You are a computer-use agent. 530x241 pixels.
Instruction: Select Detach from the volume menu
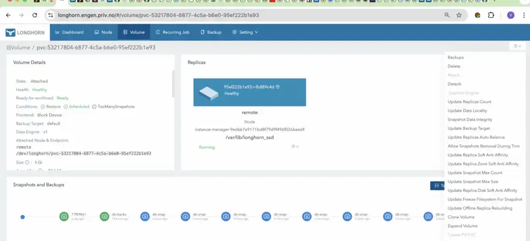(454, 84)
